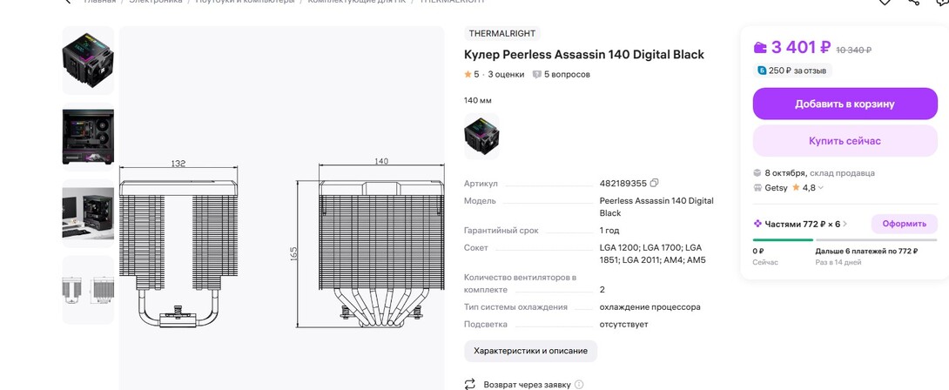Click the Getsy seller store icon
This screenshot has height=390, width=949.
click(757, 188)
